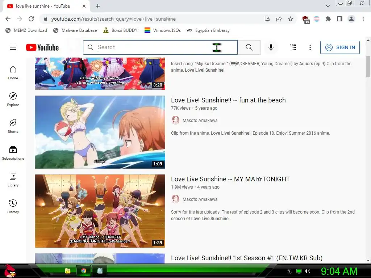Screen dimensions: 371x278
Task: Go back with the browser back arrow
Action: (x=8, y=19)
